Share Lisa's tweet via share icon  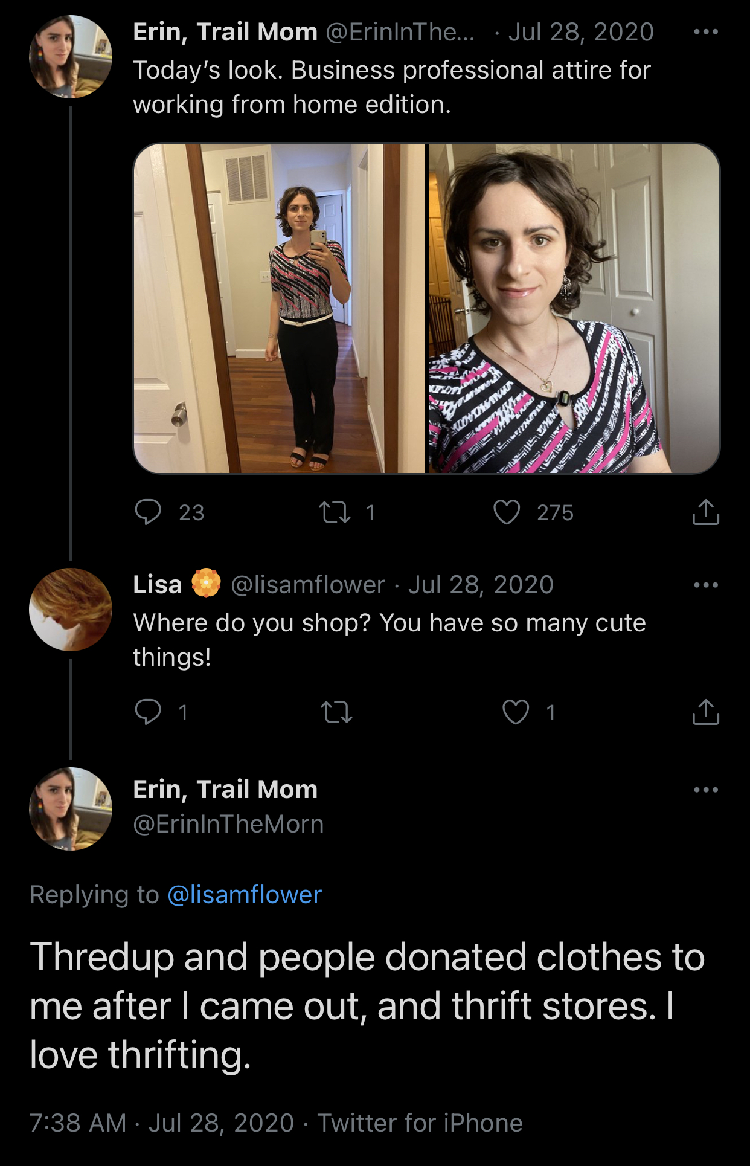(705, 712)
